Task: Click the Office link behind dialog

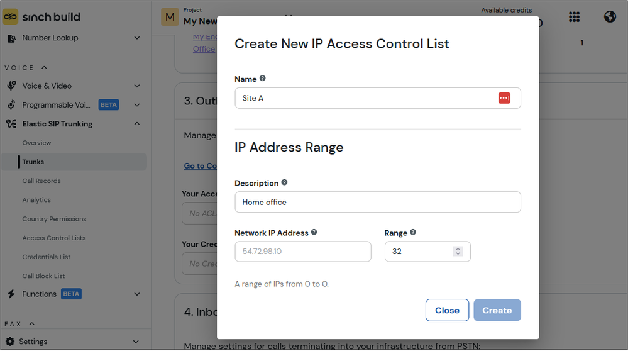Action: click(x=204, y=49)
